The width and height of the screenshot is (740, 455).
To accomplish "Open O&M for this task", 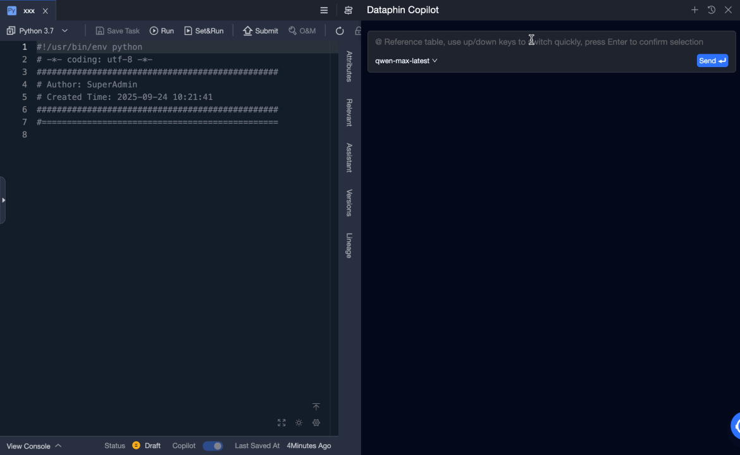I will [x=302, y=30].
